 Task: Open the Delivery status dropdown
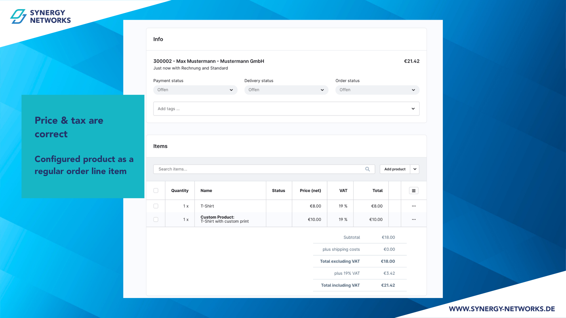[x=286, y=90]
